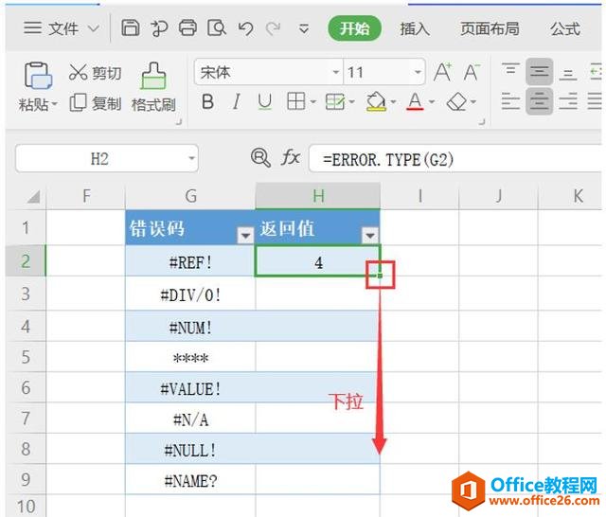Image resolution: width=606 pixels, height=517 pixels.
Task: Select column H header
Action: [318, 196]
